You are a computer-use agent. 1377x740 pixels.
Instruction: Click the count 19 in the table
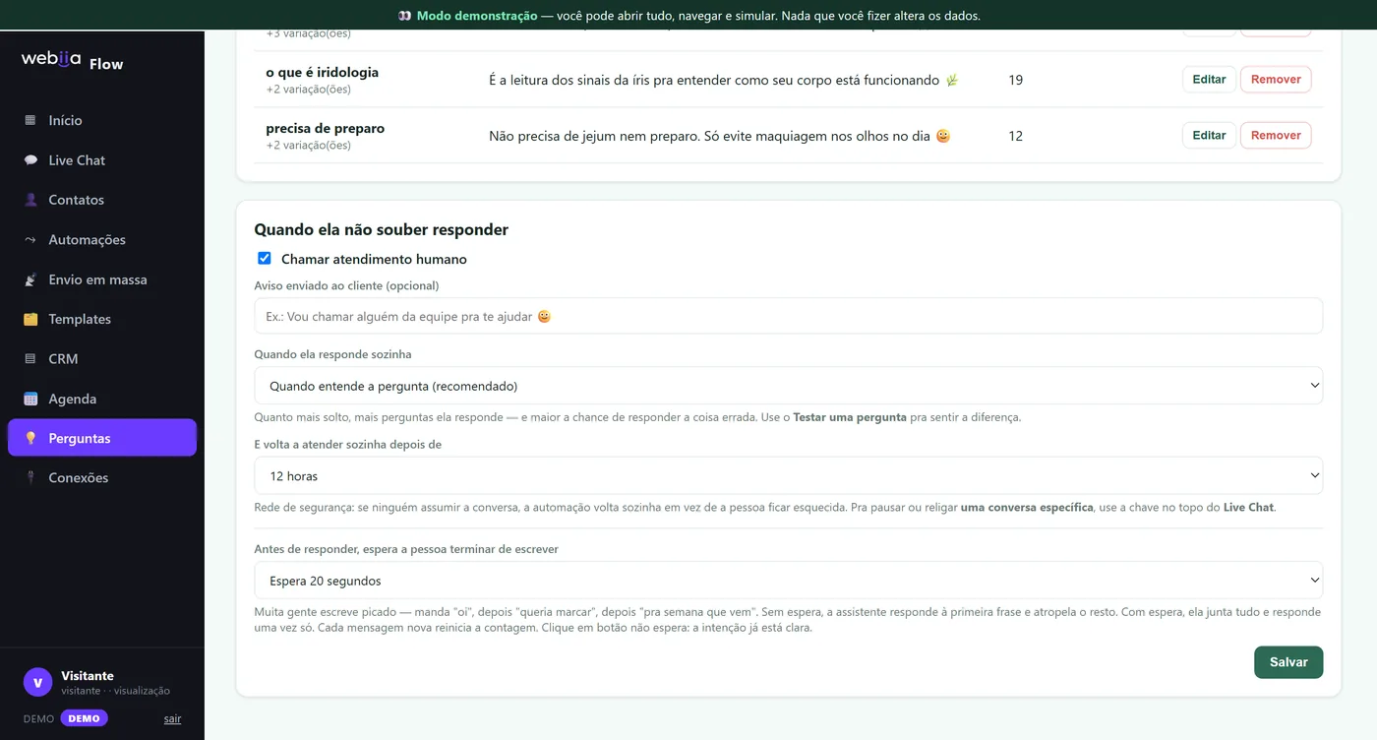click(1016, 80)
